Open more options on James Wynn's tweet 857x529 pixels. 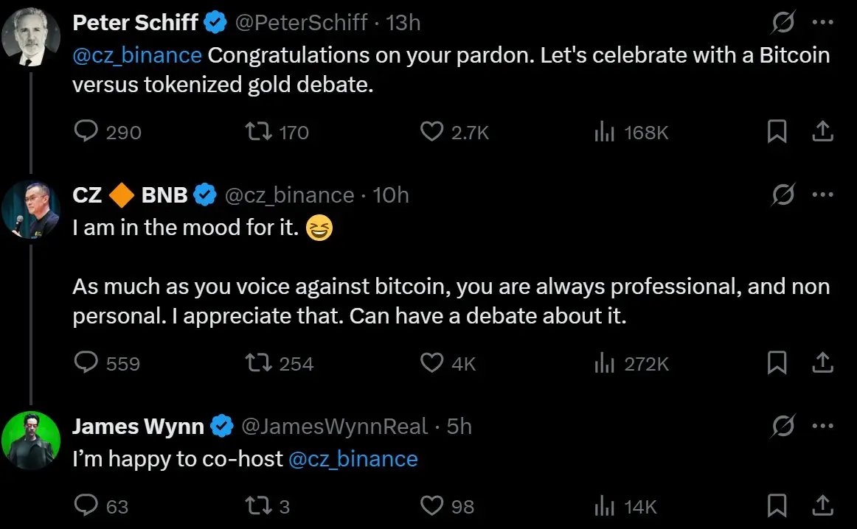pyautogui.click(x=822, y=426)
